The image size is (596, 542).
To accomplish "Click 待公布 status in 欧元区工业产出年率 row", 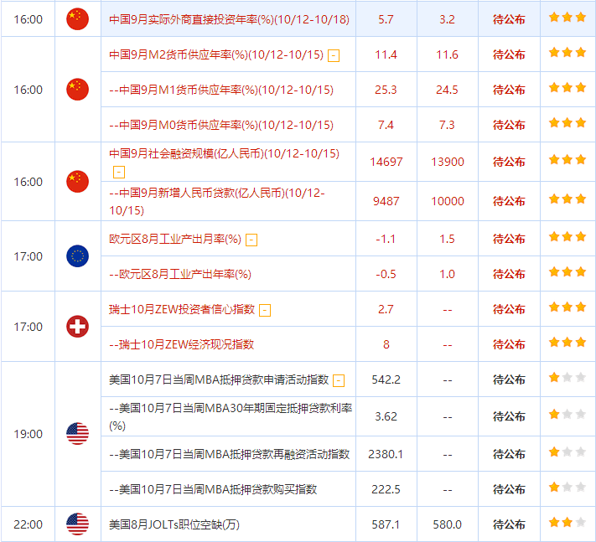I will click(x=508, y=274).
